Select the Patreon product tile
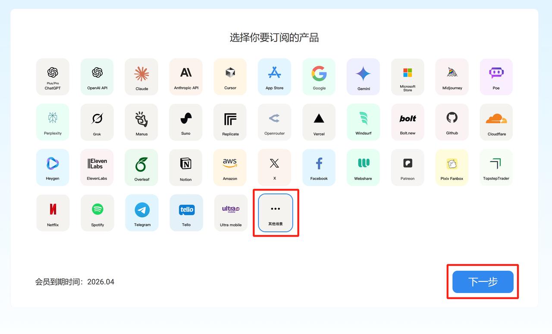Image resolution: width=552 pixels, height=334 pixels. (x=408, y=168)
